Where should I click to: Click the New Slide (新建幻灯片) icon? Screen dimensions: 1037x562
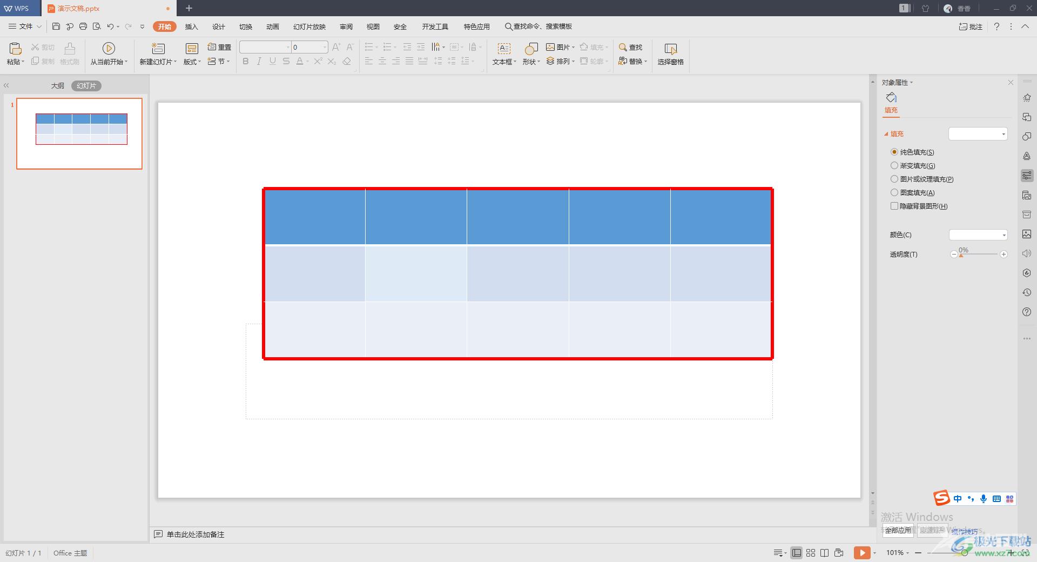pos(158,49)
